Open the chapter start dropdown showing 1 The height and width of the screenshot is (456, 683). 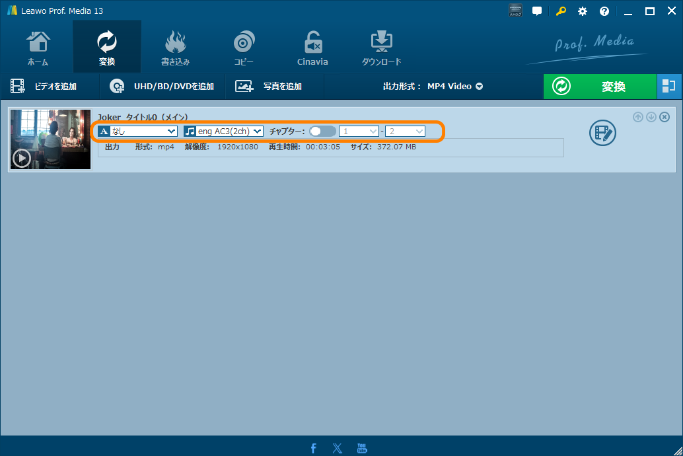pos(359,132)
